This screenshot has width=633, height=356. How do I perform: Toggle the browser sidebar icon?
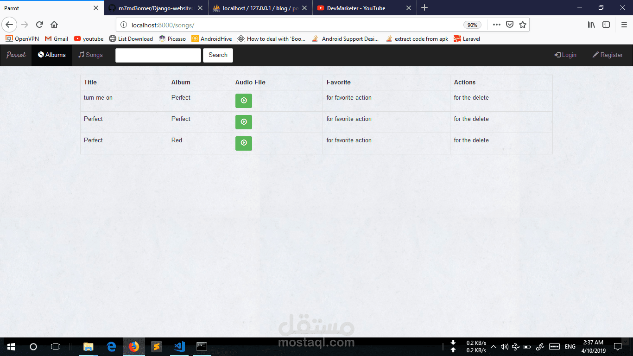pyautogui.click(x=606, y=25)
